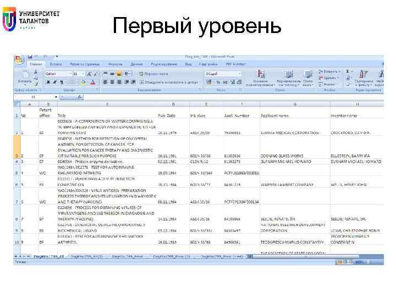The height and width of the screenshot is (297, 396).
Task: Open the Разметка страницы tab
Action: pos(85,64)
